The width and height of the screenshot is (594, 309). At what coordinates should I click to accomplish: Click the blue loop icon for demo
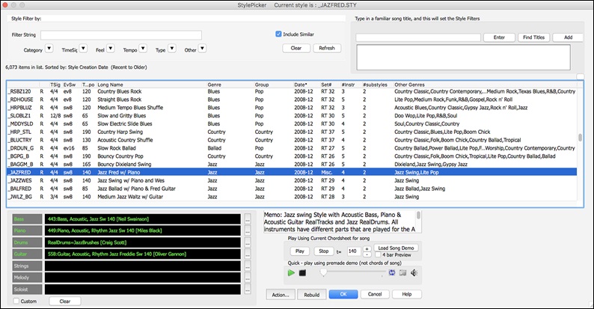pos(391,272)
